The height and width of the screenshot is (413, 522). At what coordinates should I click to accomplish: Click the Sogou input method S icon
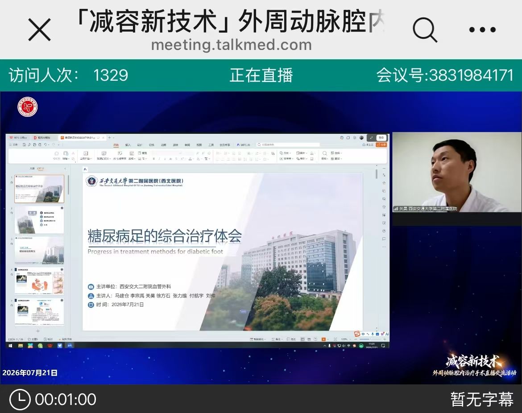pos(357,334)
